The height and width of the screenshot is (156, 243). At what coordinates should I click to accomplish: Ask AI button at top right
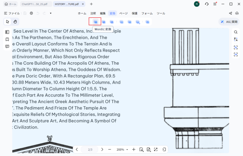point(229,22)
